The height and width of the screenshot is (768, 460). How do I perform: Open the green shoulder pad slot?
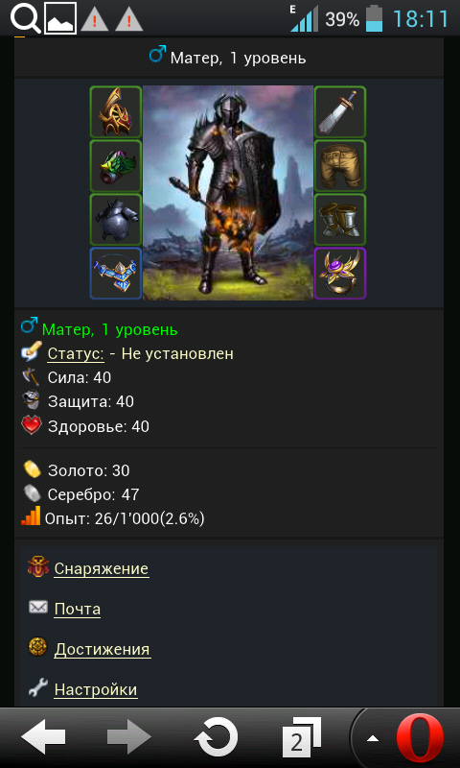(116, 166)
